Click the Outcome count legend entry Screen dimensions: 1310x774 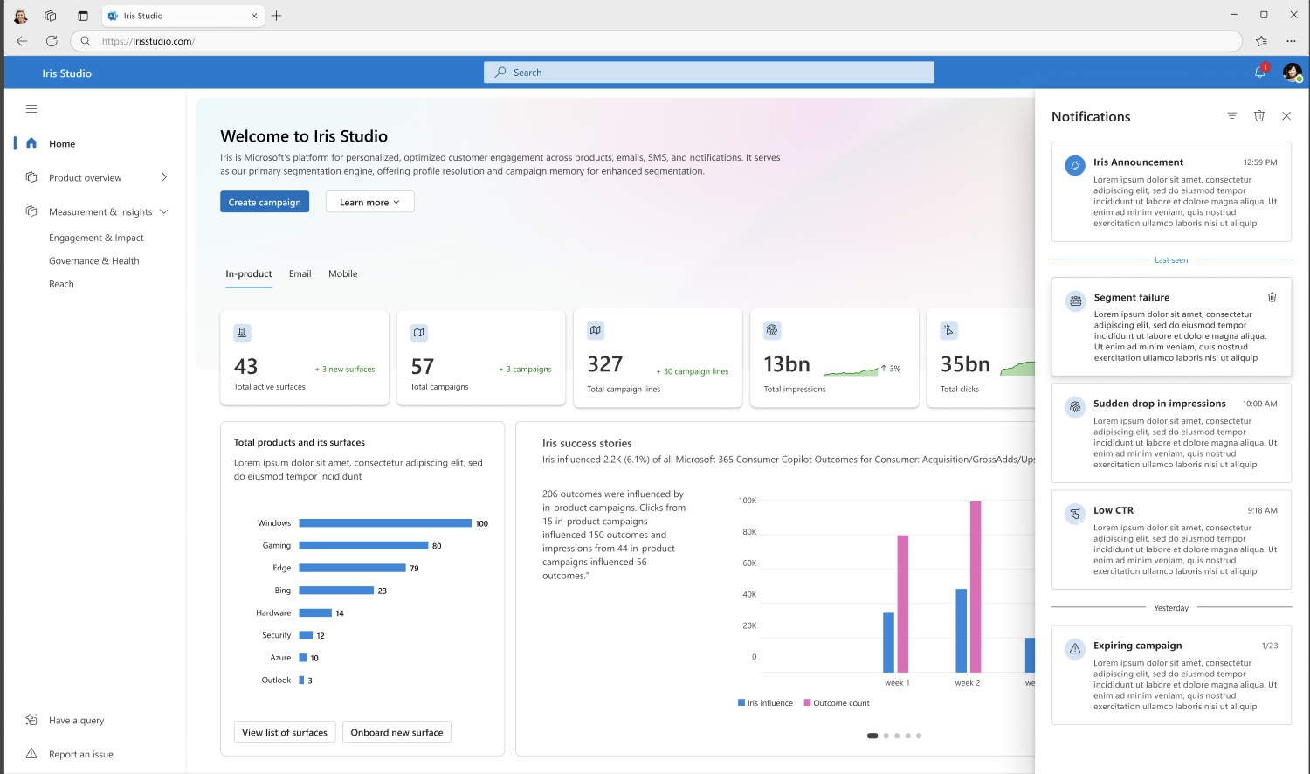[837, 702]
